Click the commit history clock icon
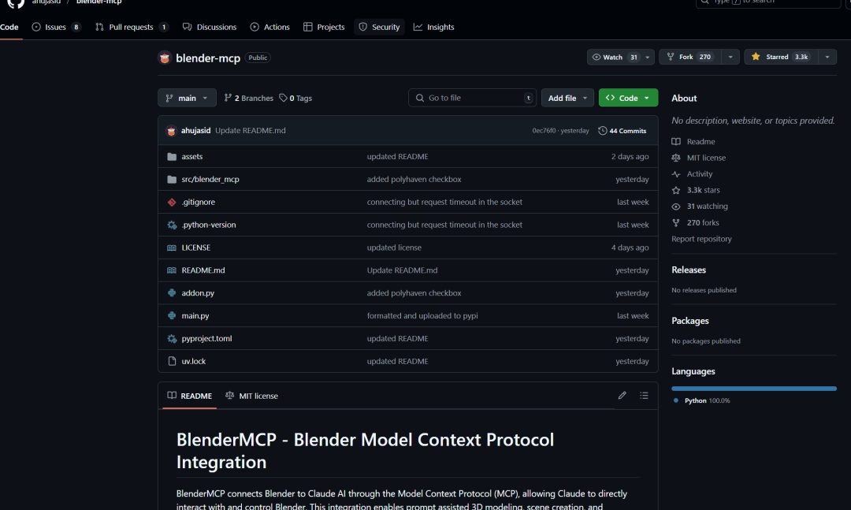 click(603, 131)
